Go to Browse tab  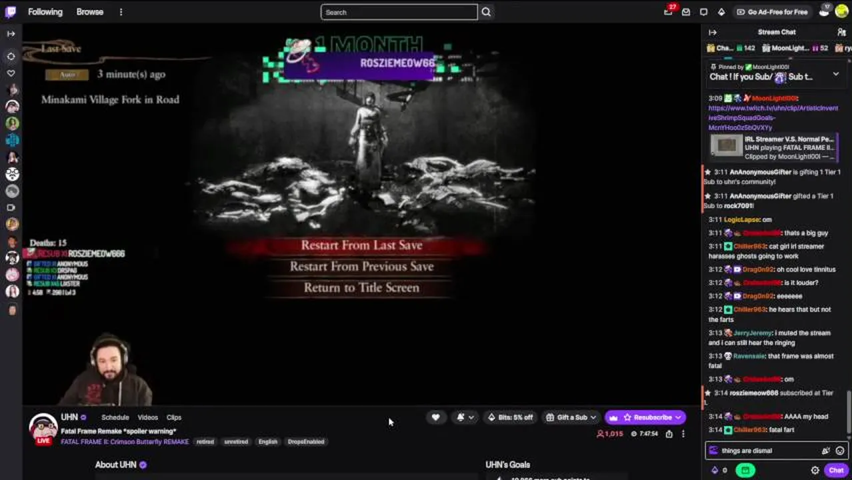tap(90, 12)
